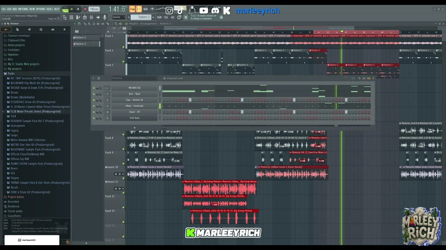The height and width of the screenshot is (250, 446).
Task: Open the star favorites tab in Browser
Action: point(64,30)
